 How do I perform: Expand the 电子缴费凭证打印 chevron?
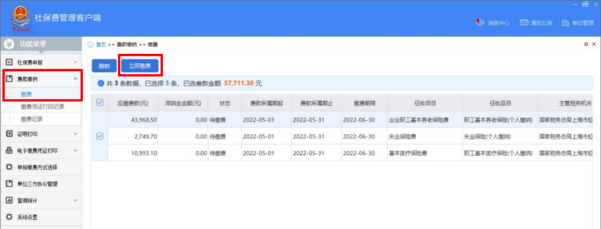75,150
